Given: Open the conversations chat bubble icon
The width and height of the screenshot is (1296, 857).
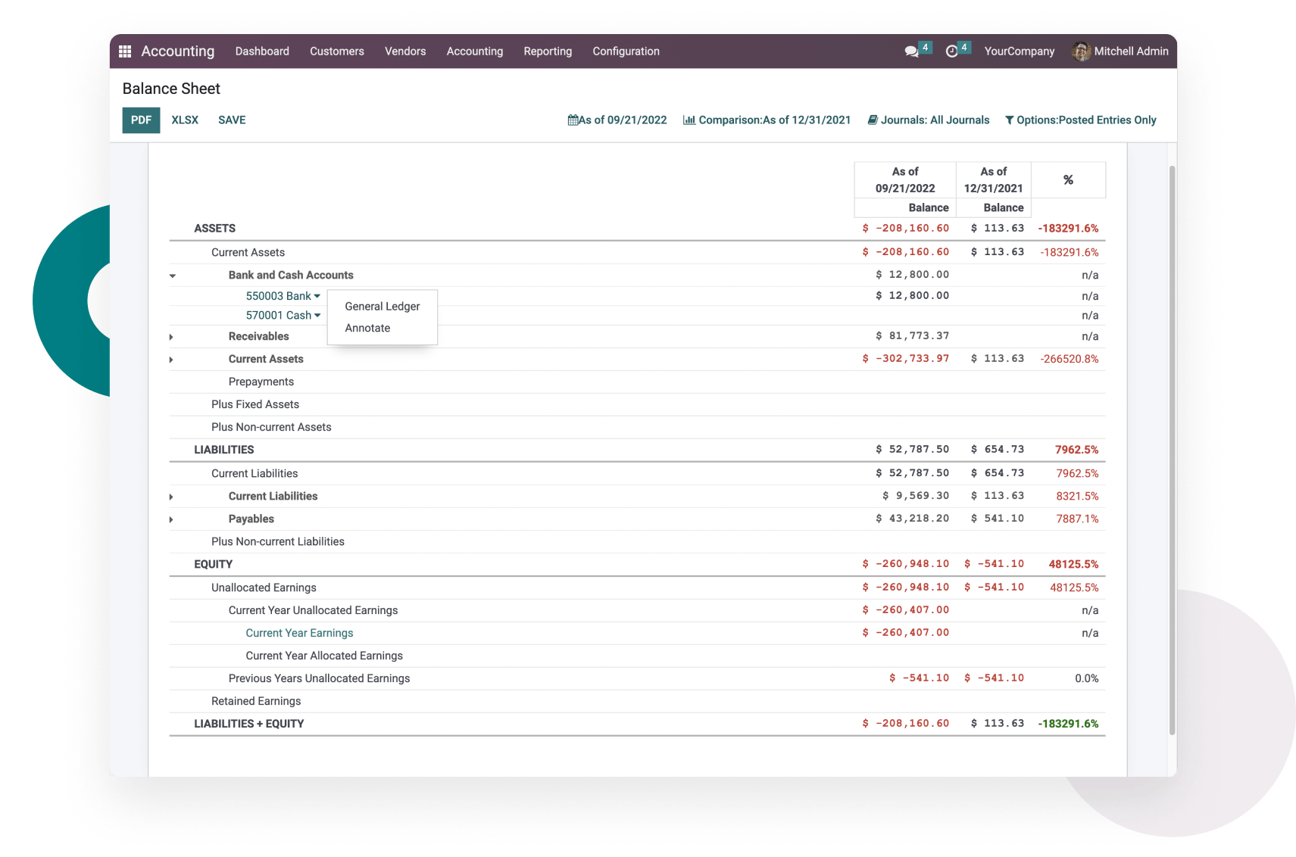Looking at the screenshot, I should 911,51.
